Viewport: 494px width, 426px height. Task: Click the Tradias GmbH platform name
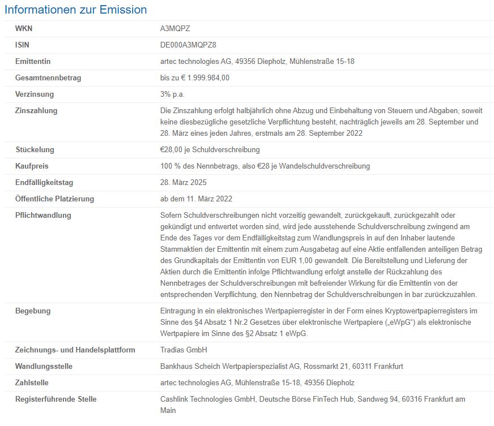[x=184, y=350]
